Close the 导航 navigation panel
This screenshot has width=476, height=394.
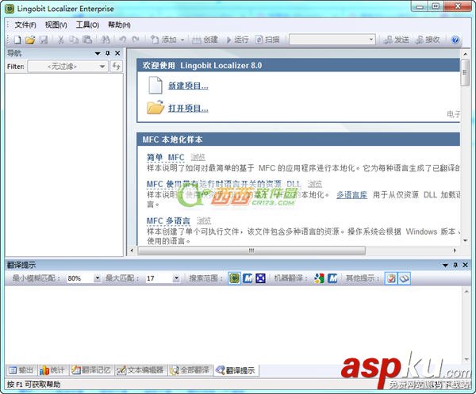click(x=117, y=53)
